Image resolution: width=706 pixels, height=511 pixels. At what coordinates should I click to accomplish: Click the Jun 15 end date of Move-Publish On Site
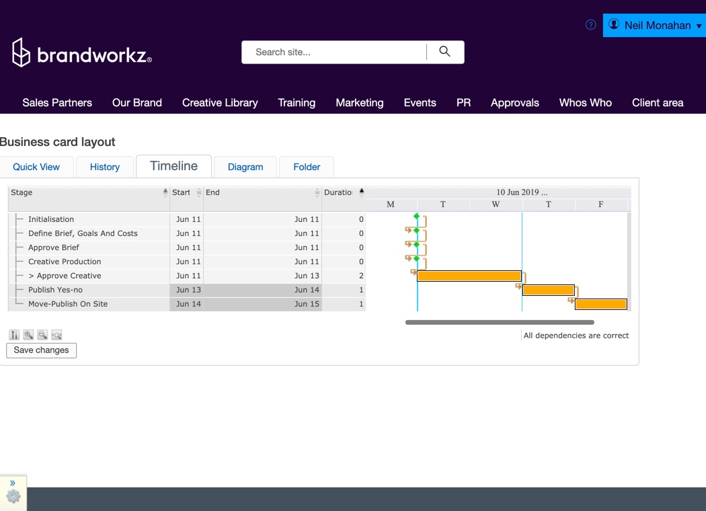[x=307, y=304]
